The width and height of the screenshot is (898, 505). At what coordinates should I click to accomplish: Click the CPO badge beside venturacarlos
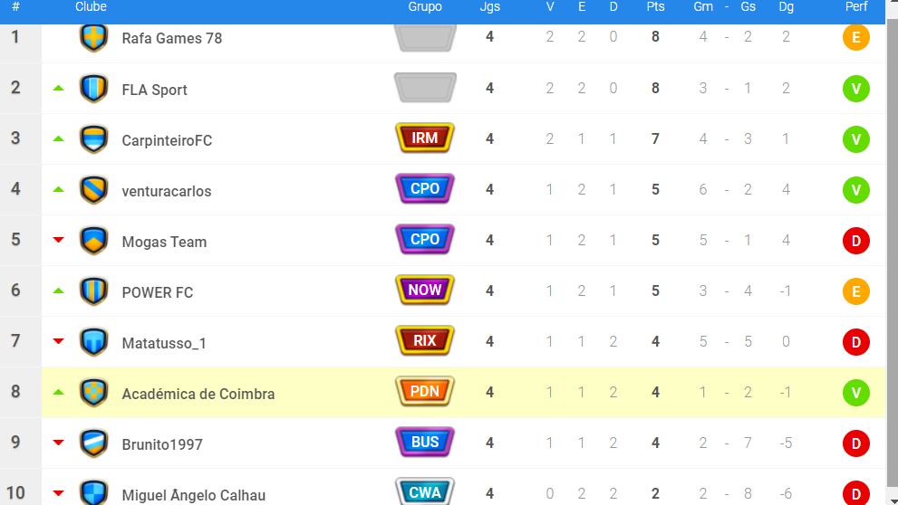click(x=424, y=189)
